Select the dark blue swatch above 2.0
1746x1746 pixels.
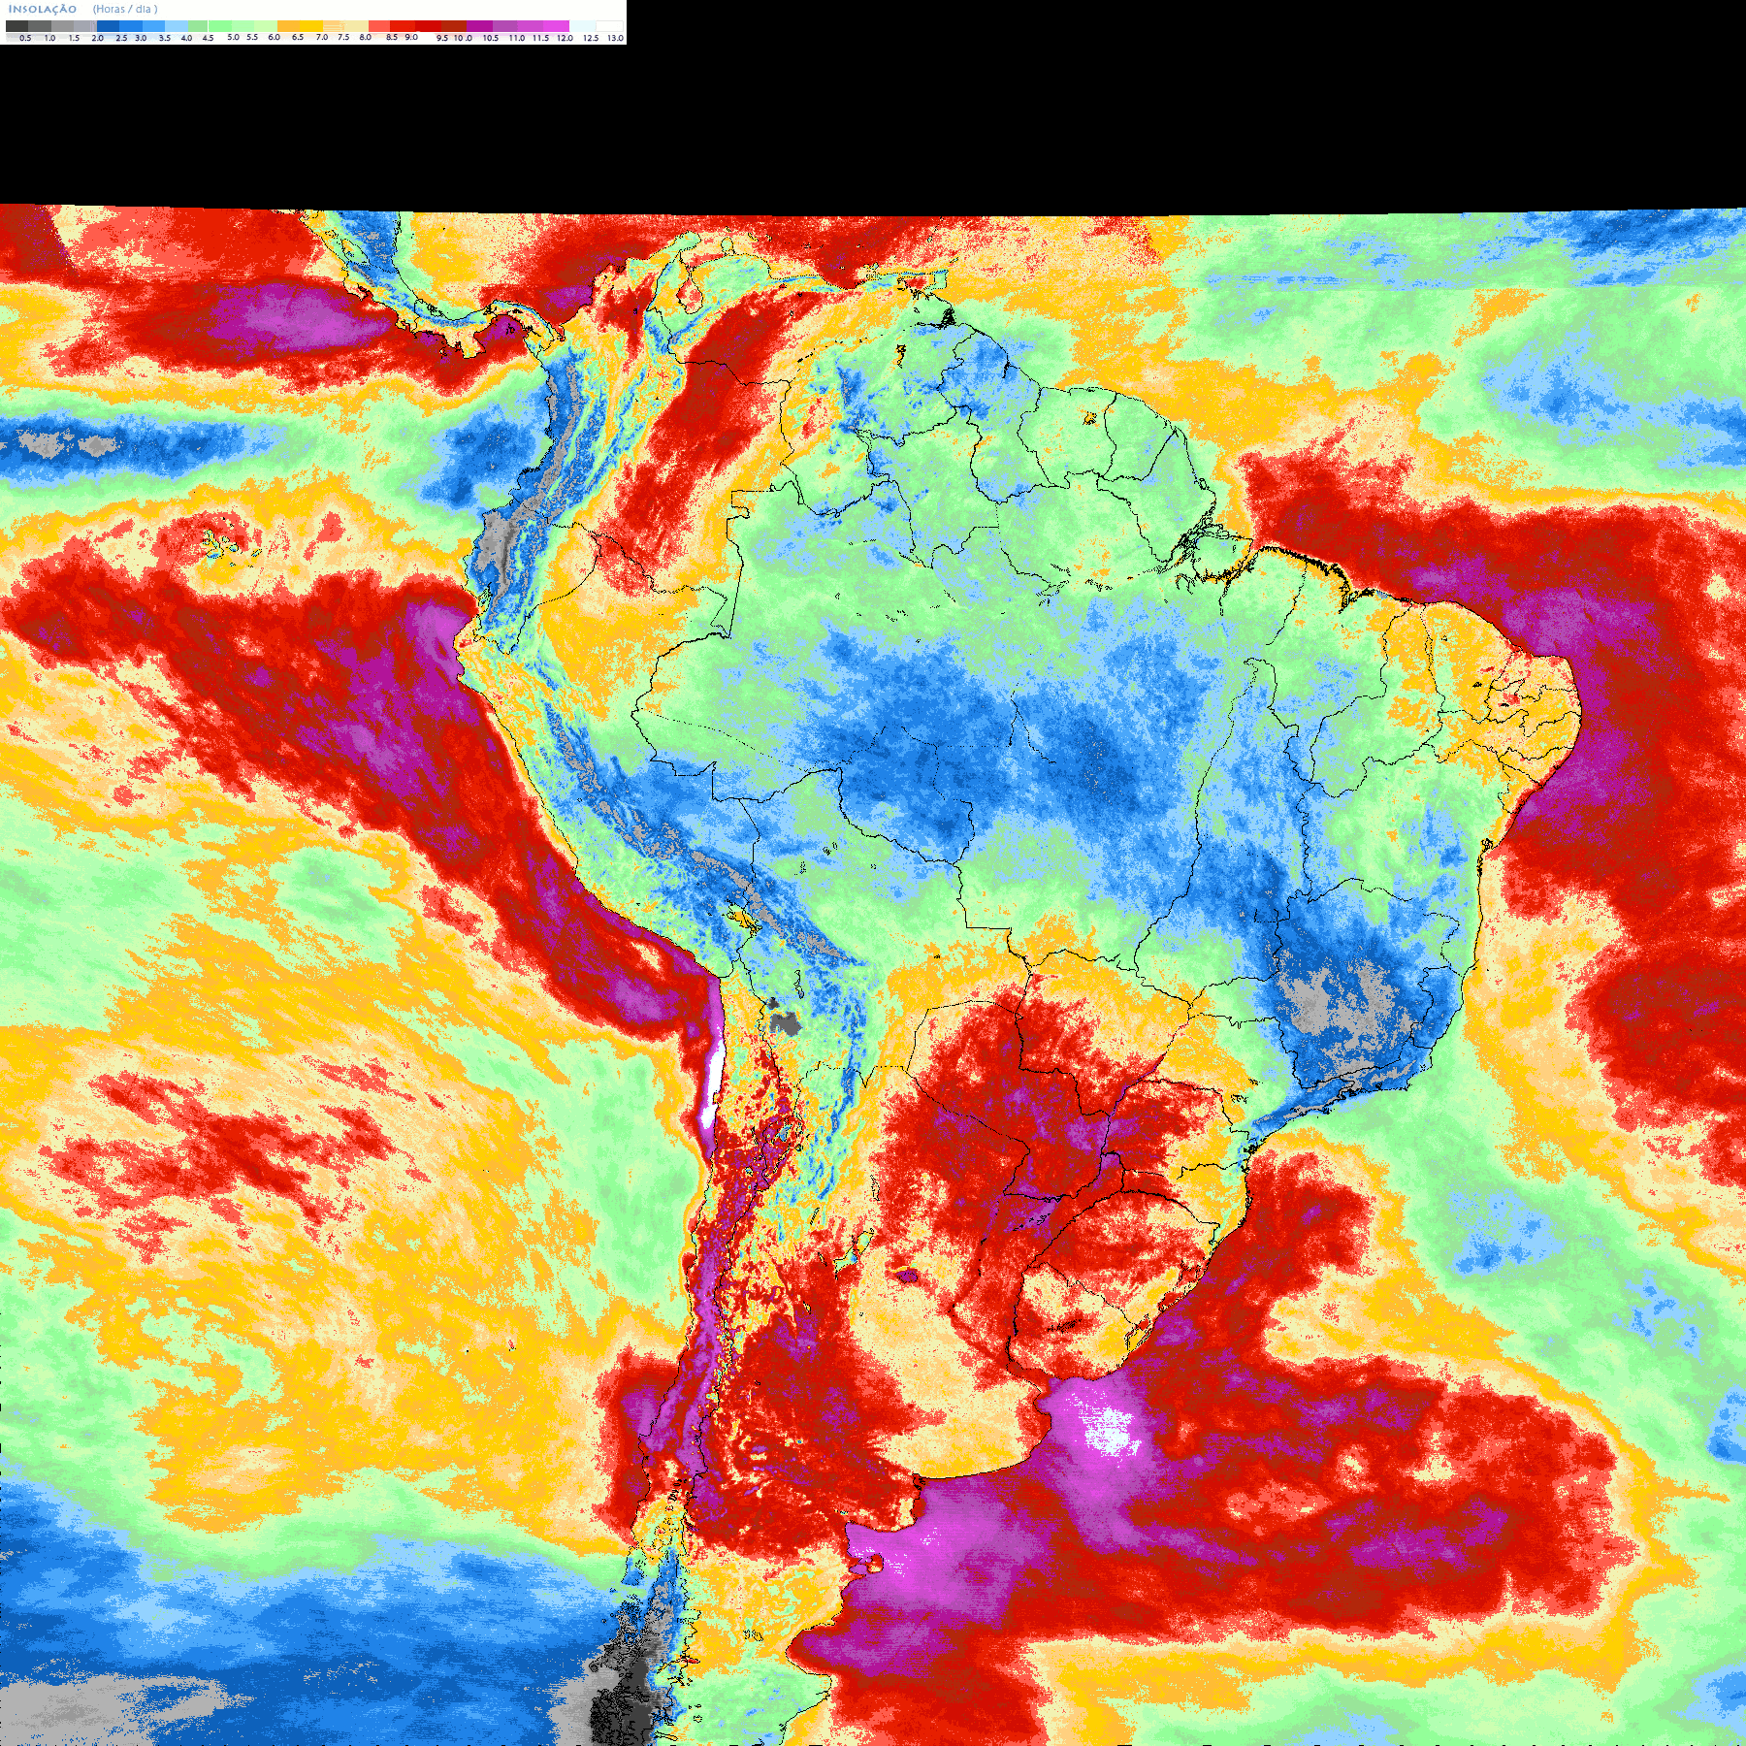point(108,26)
